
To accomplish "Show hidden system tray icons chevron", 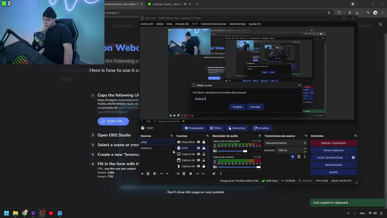I will coord(348,213).
